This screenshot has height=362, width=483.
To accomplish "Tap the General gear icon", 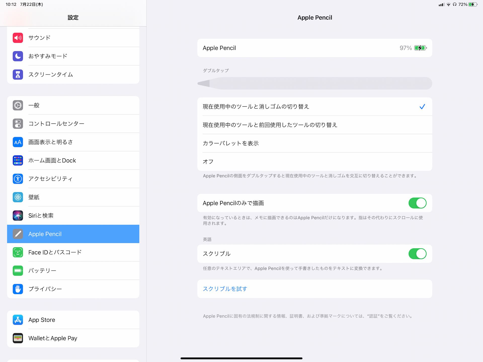I will tap(18, 105).
